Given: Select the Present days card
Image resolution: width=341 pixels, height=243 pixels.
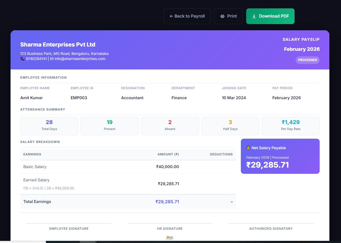Looking at the screenshot, I should click(x=109, y=126).
